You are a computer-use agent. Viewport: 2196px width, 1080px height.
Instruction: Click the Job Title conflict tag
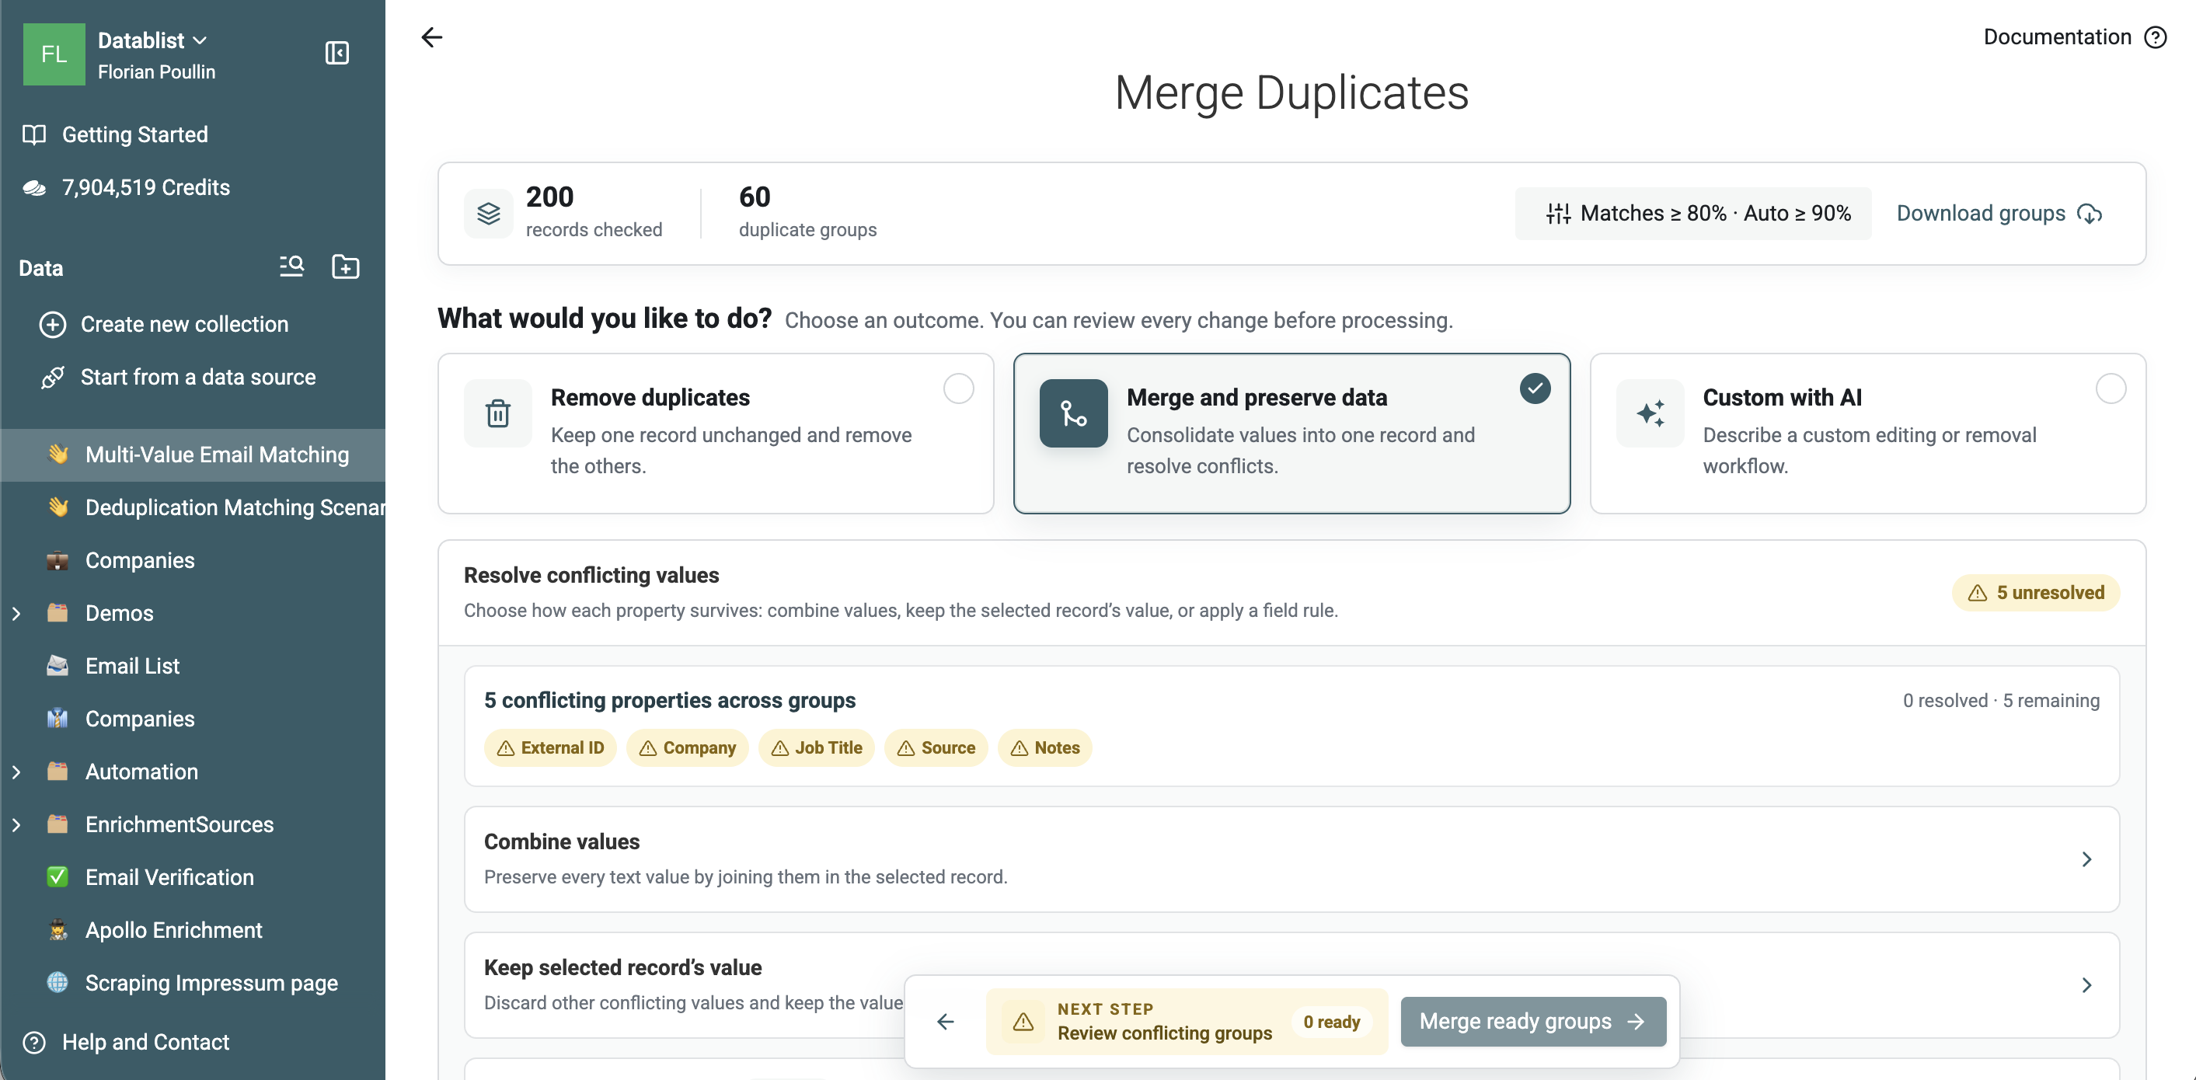click(x=816, y=747)
